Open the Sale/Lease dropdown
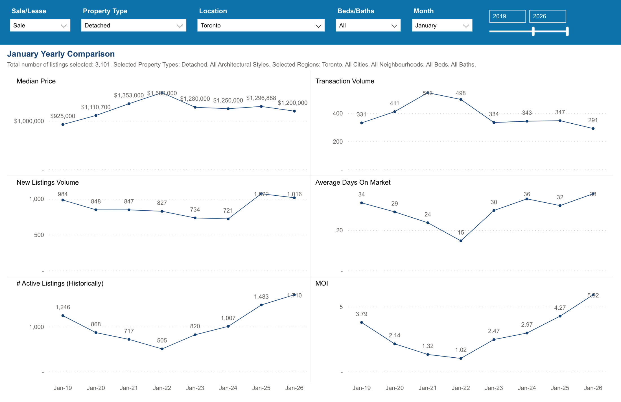Viewport: 621px width, 402px height. [x=40, y=25]
